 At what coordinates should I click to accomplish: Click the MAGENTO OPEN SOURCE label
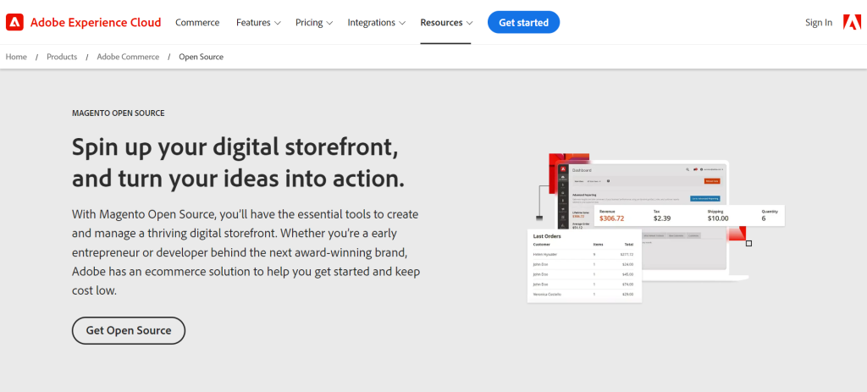point(119,113)
